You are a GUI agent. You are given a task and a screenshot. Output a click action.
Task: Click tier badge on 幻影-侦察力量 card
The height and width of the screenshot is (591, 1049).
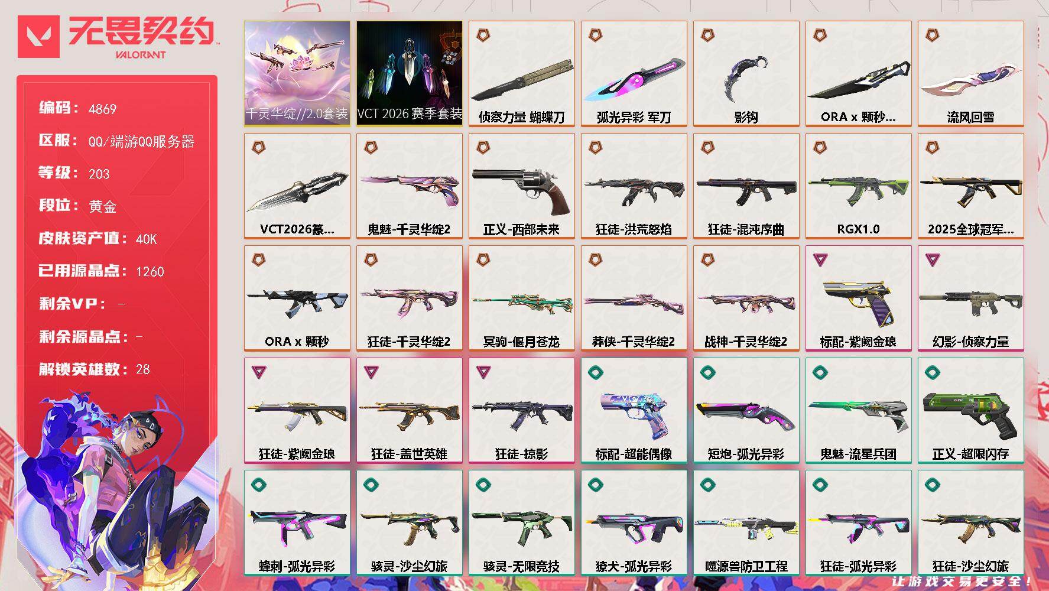pyautogui.click(x=932, y=259)
